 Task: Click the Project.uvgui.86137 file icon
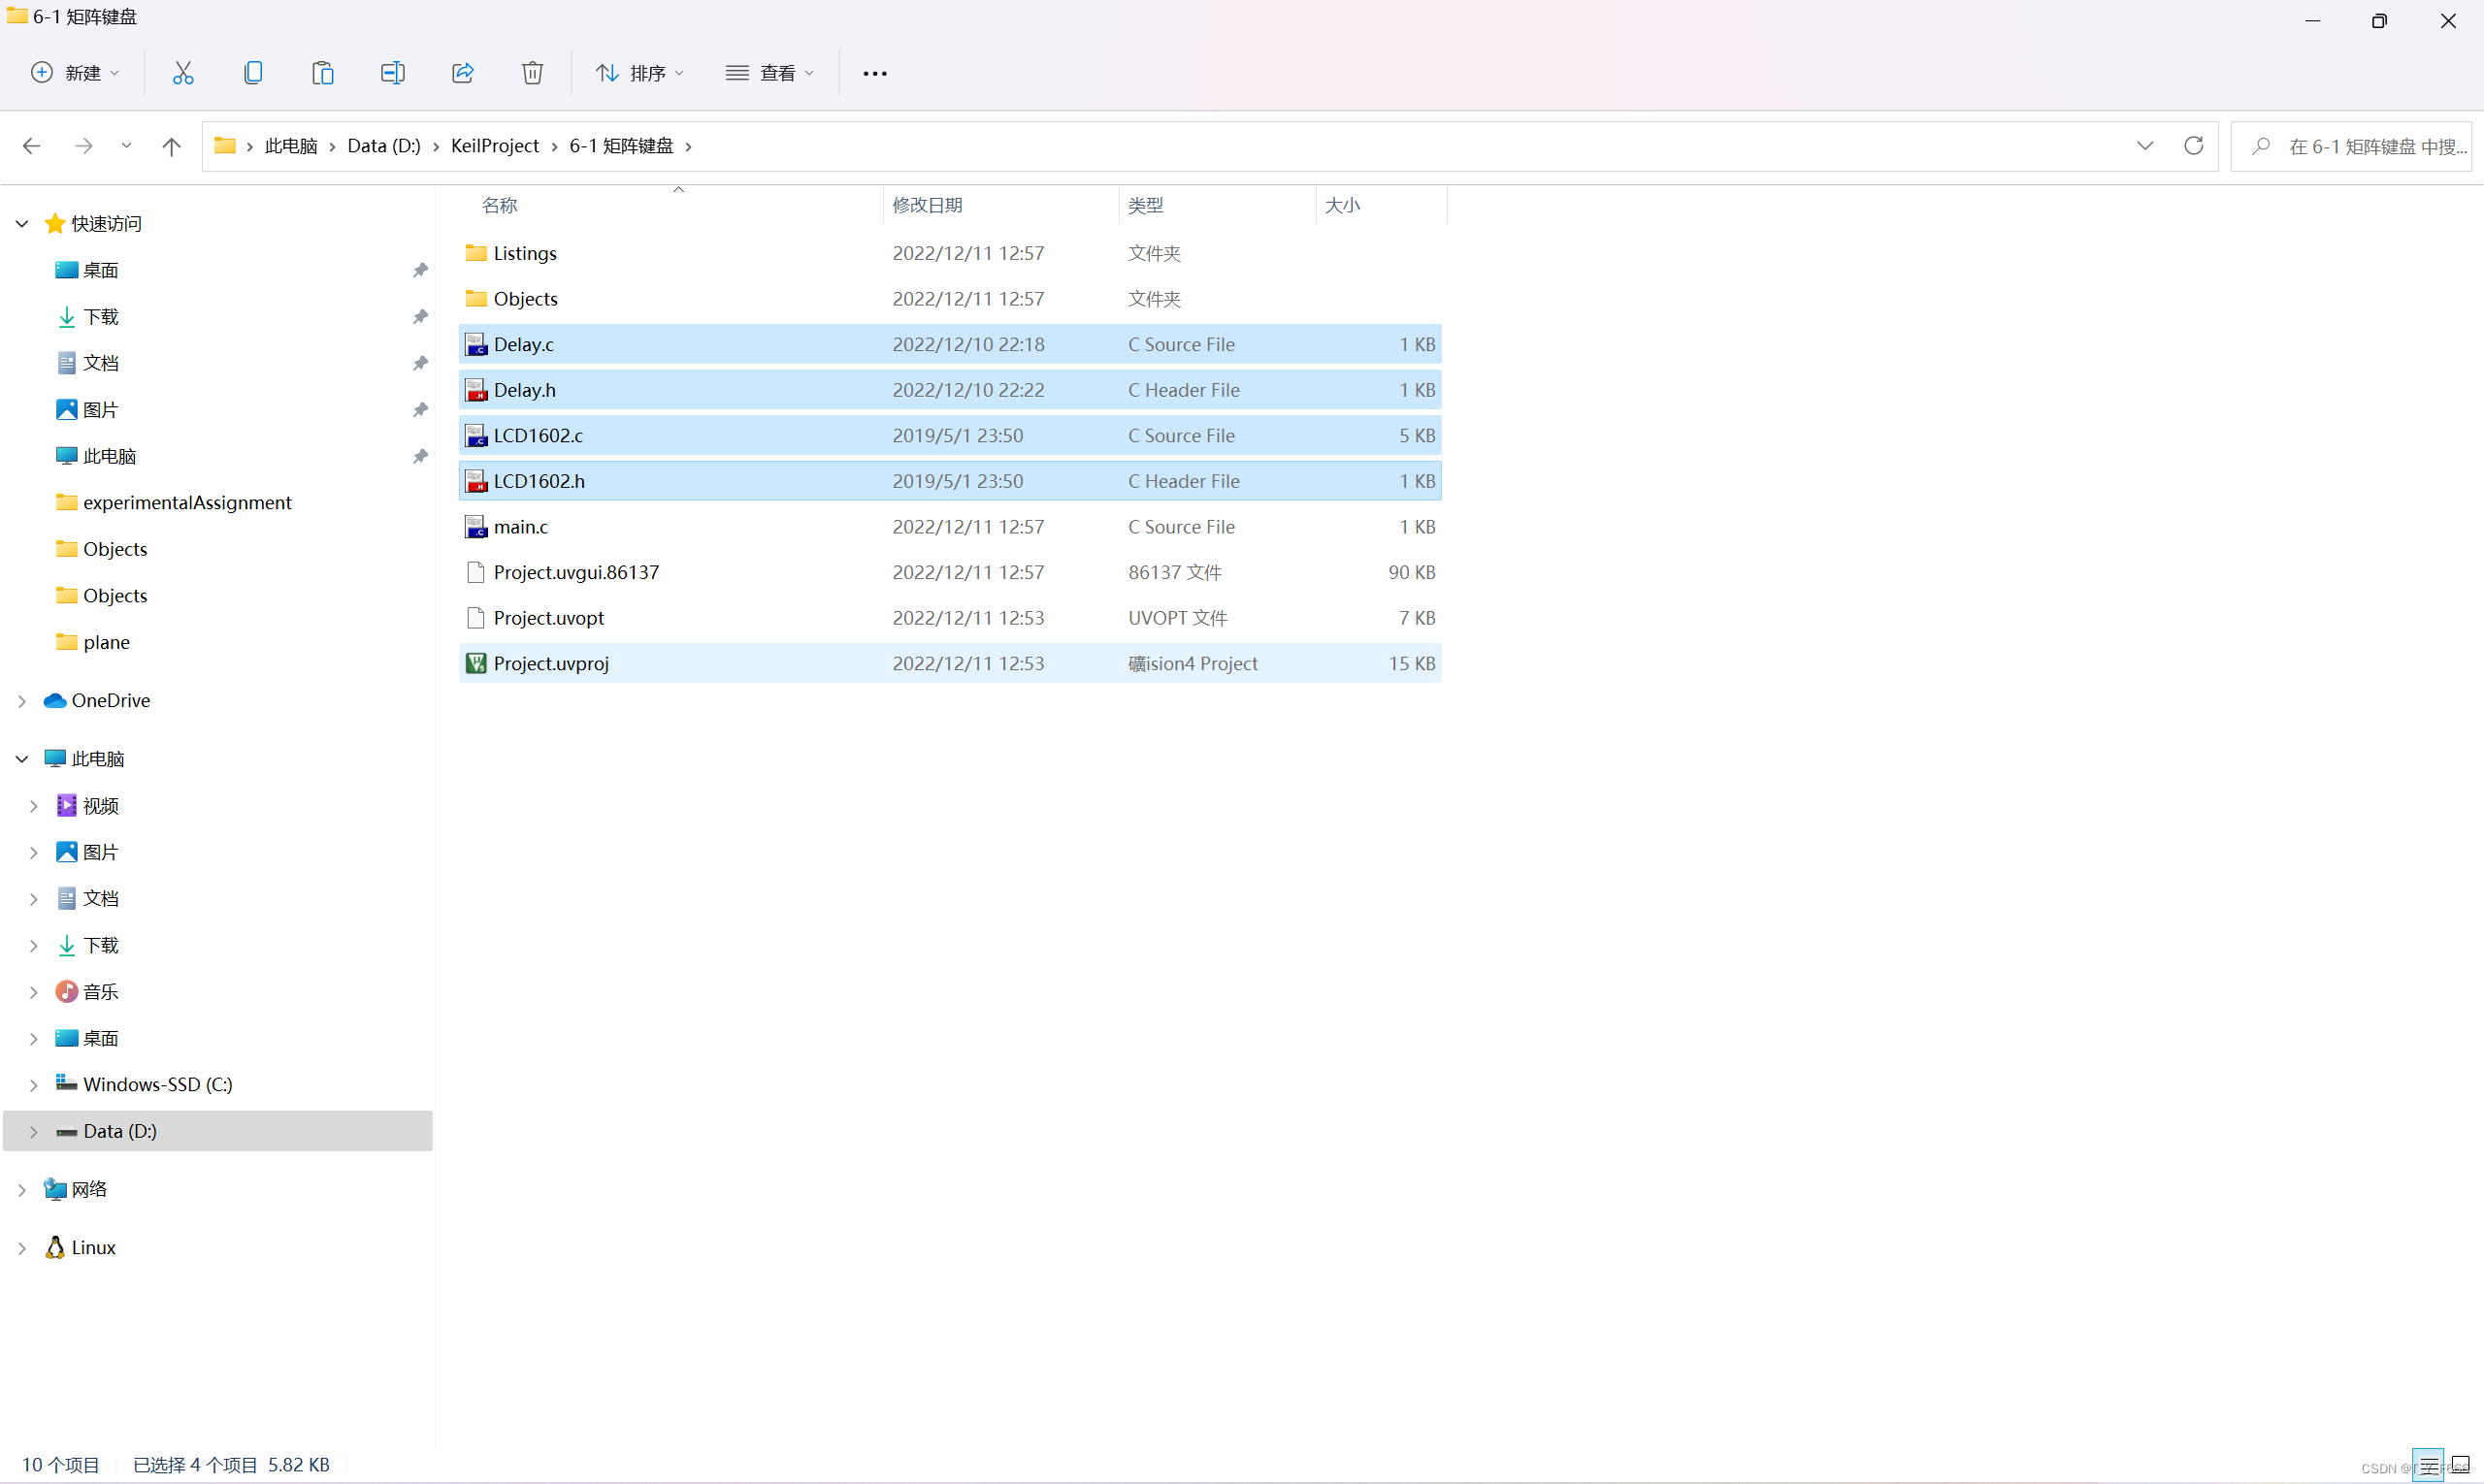(476, 572)
